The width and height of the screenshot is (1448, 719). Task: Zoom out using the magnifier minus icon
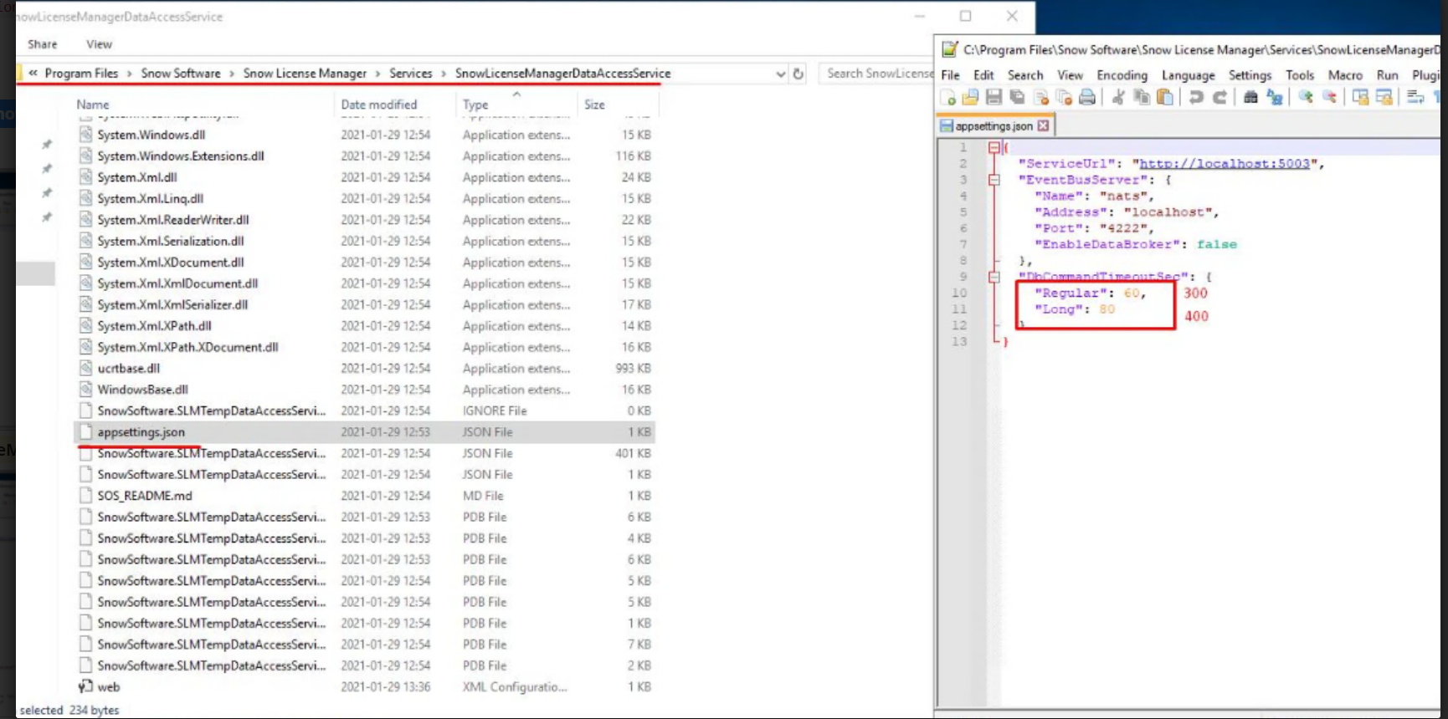[1329, 98]
